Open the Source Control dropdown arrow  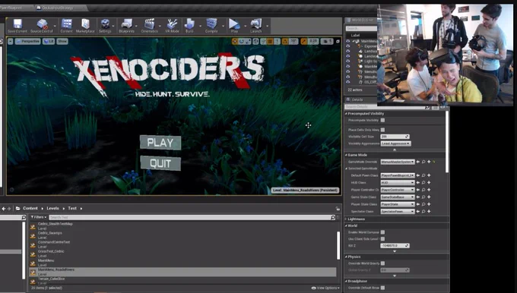pyautogui.click(x=55, y=26)
